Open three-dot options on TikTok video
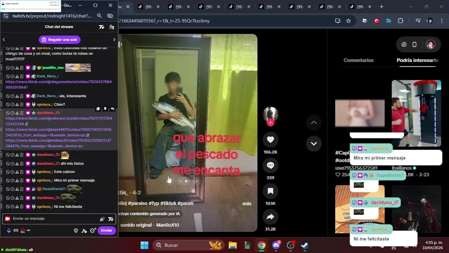Screen dimensions: 449x253 pos(247,45)
